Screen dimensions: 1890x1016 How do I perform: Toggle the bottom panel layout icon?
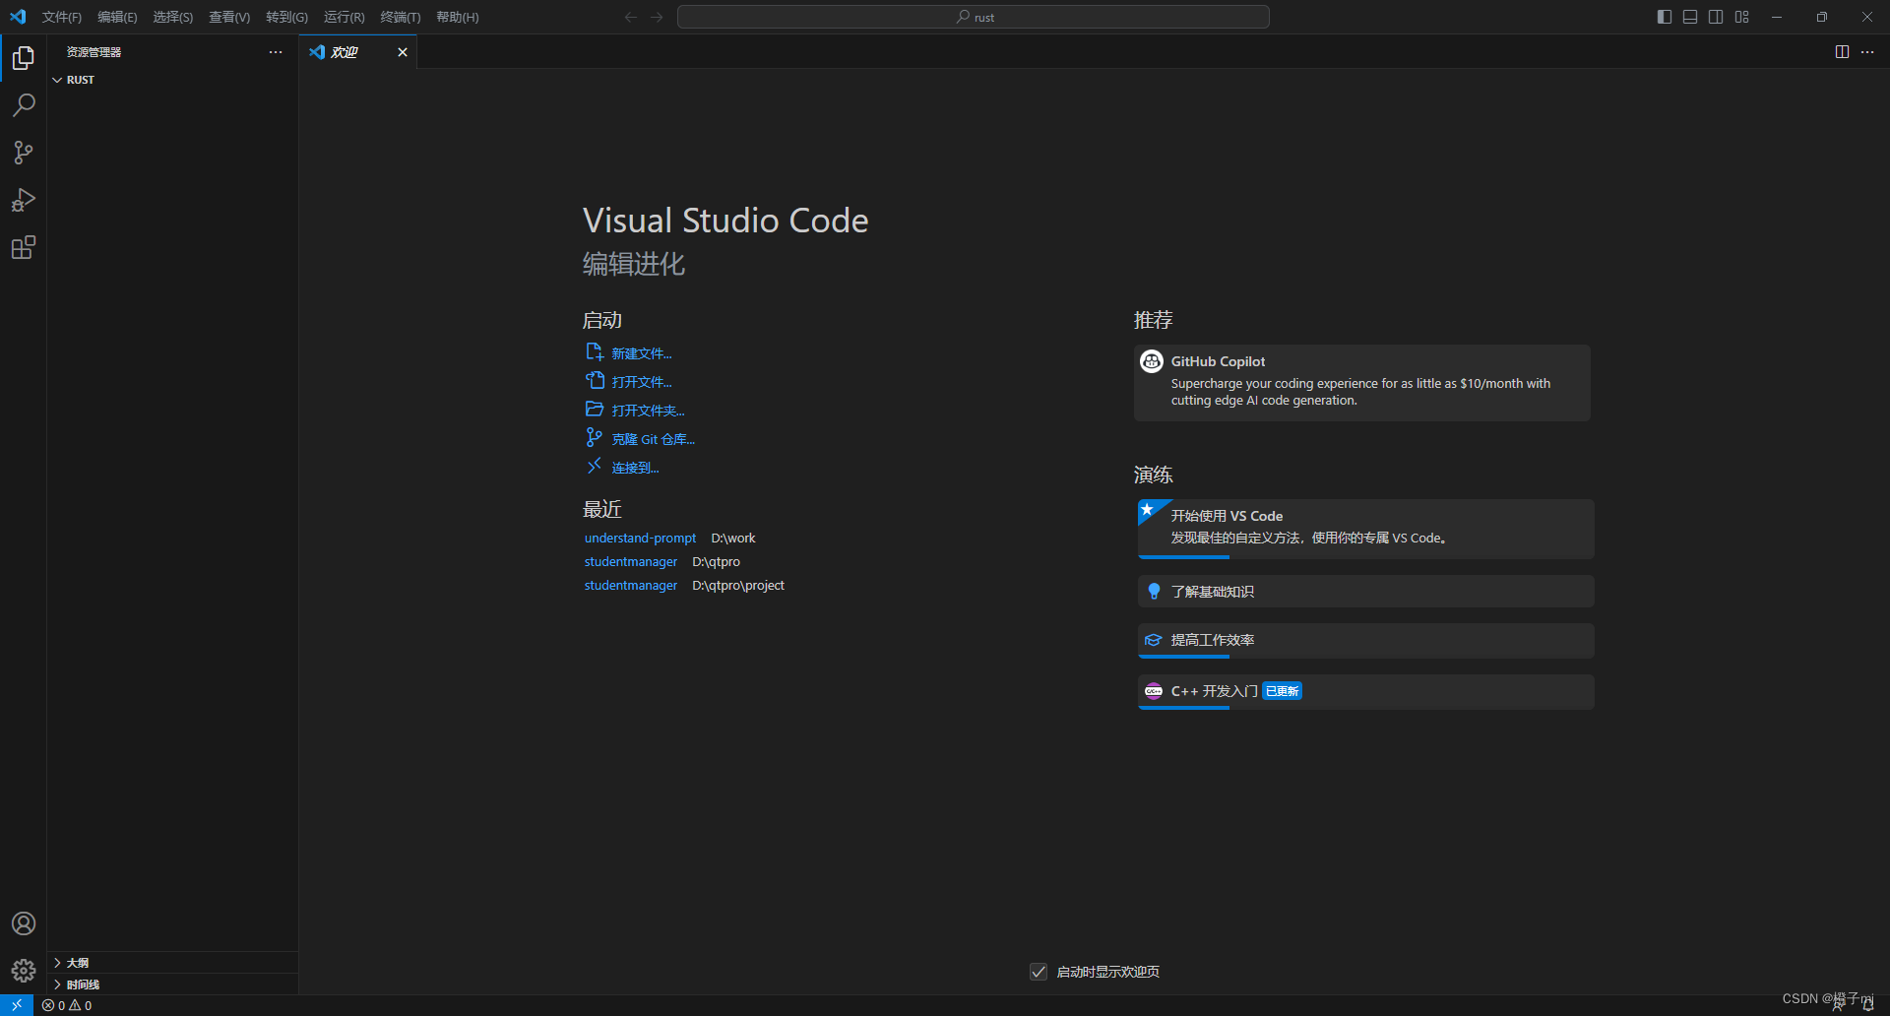pyautogui.click(x=1690, y=17)
